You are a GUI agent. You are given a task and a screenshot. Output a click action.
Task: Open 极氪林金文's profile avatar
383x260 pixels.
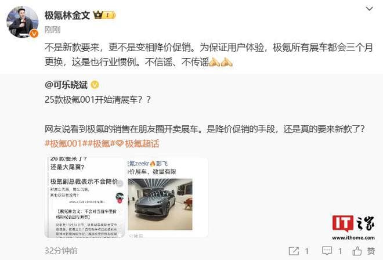point(22,22)
